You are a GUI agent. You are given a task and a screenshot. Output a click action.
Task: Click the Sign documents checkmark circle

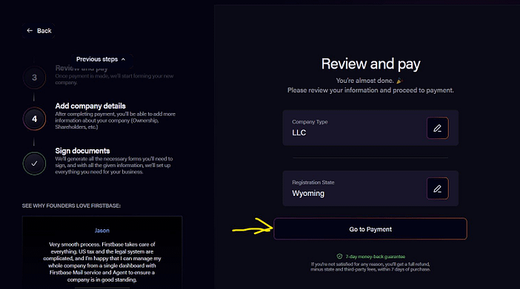[34, 163]
